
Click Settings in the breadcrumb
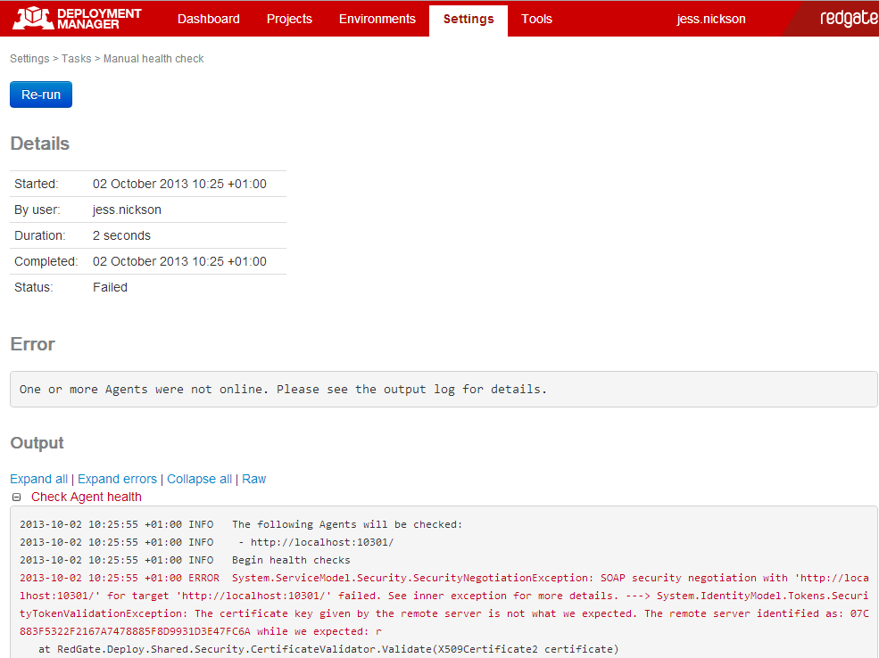coord(29,59)
